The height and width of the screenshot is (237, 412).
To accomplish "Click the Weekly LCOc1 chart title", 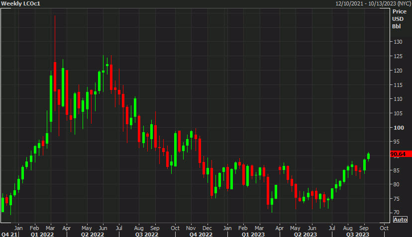I will pos(21,3).
